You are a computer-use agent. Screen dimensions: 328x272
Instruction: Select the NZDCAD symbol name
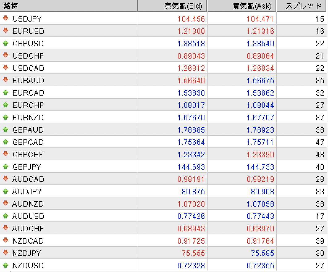click(x=28, y=241)
